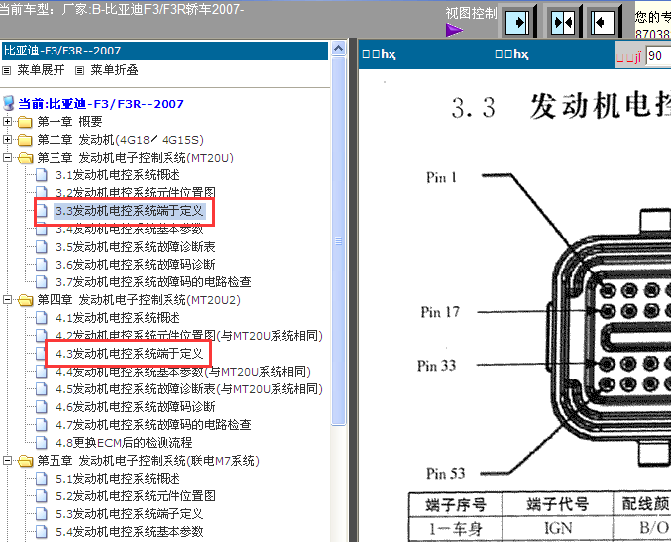Click folder icon of 第一章 概要
Screen dimensions: 671x542
click(25, 122)
